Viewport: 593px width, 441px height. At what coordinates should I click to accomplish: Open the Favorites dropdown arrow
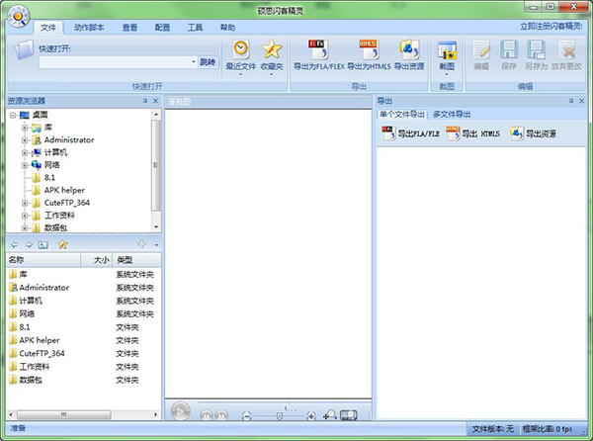(x=272, y=74)
